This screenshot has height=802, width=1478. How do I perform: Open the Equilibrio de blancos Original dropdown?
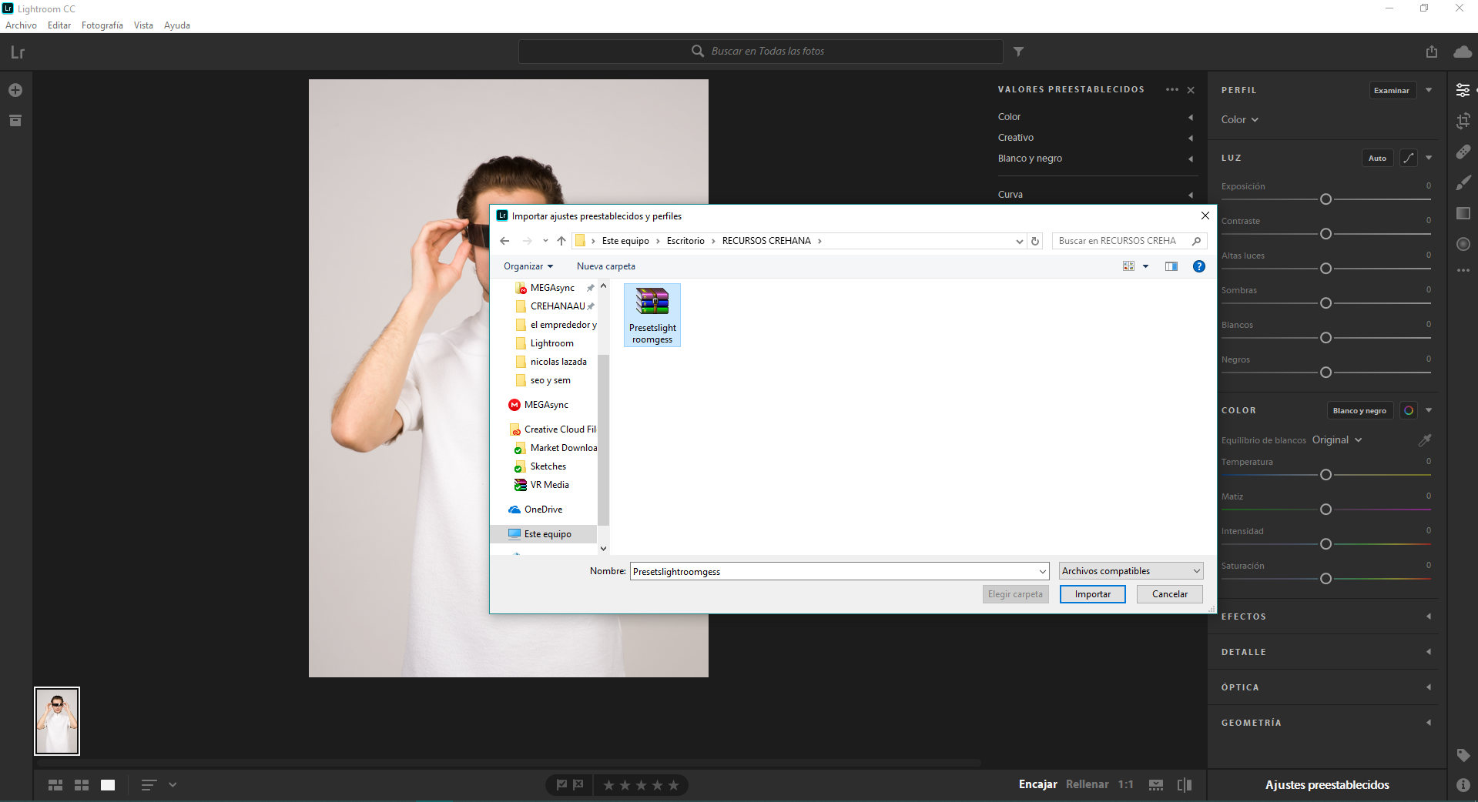pyautogui.click(x=1337, y=440)
